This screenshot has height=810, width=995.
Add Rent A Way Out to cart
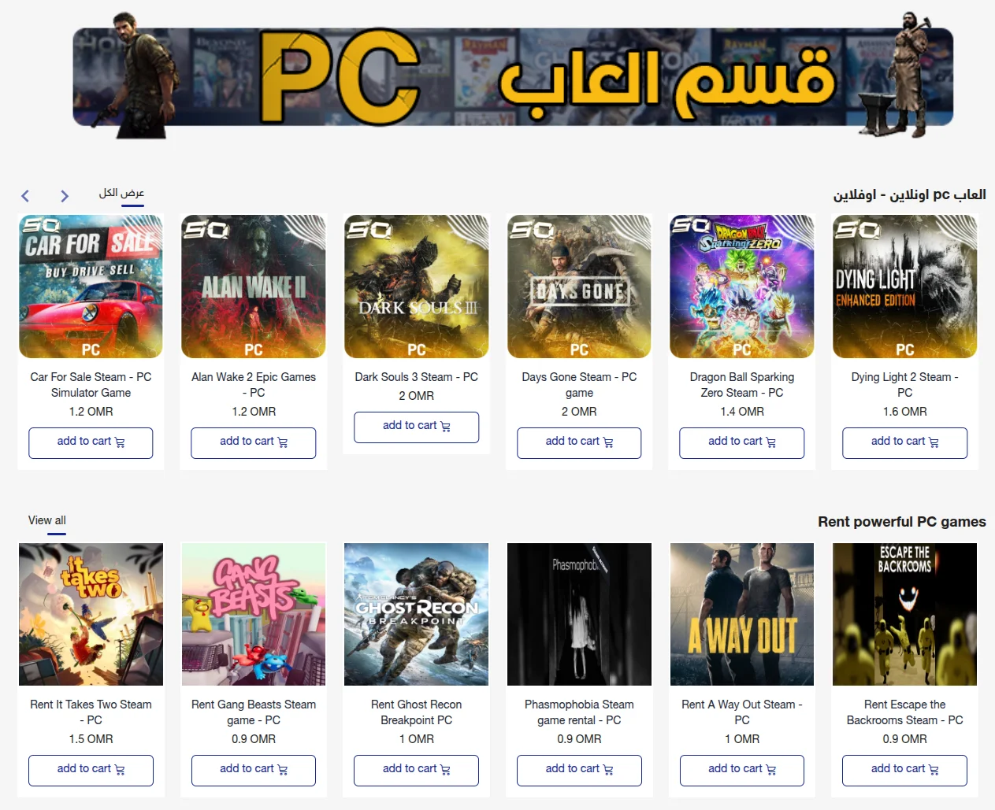point(742,771)
